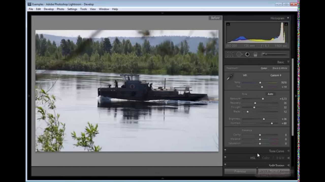Open the WB Custom preset dropdown
Viewport: 325px width, 182px height.
click(276, 75)
